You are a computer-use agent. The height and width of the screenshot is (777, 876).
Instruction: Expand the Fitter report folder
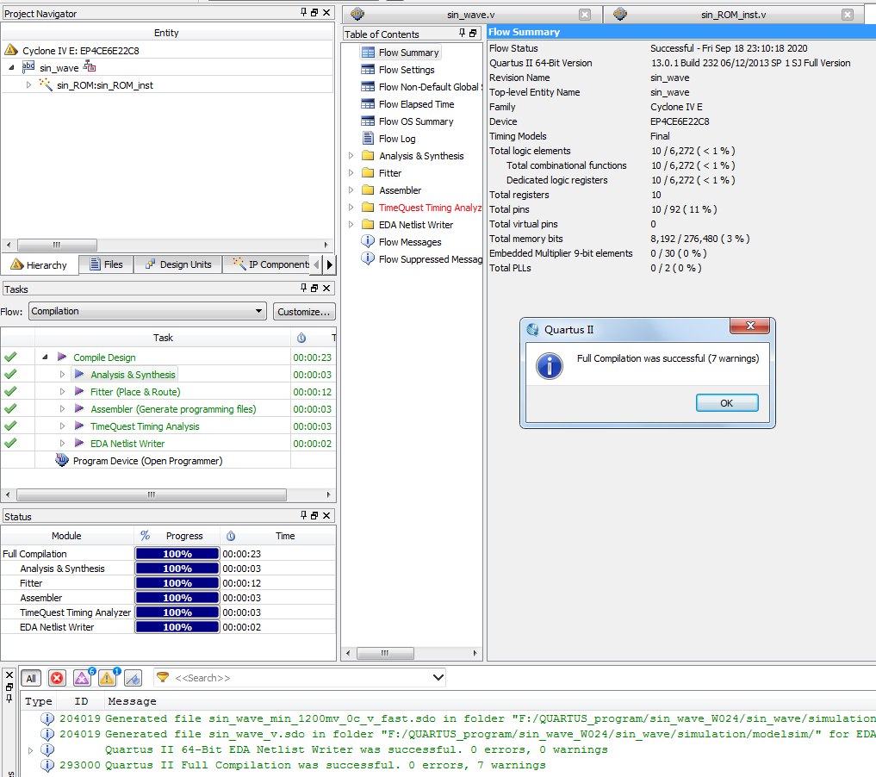coord(351,173)
